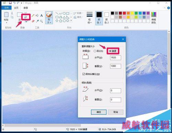Pick the red palette swatch

tap(124, 13)
